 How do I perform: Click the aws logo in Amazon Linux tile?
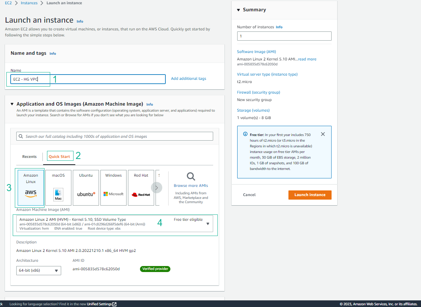point(31,193)
